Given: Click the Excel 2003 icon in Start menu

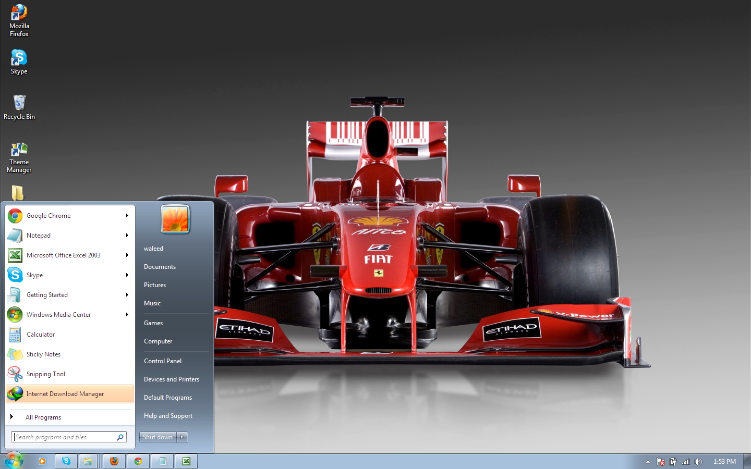Looking at the screenshot, I should (15, 255).
